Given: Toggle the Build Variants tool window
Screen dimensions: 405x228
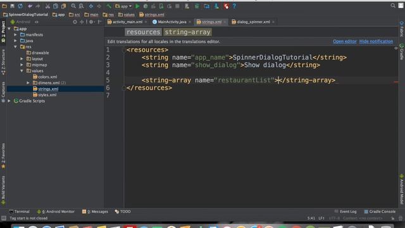Looking at the screenshot, I should tap(3, 191).
